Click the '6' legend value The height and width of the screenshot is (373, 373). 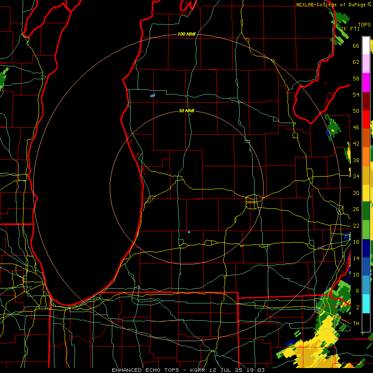click(x=358, y=291)
